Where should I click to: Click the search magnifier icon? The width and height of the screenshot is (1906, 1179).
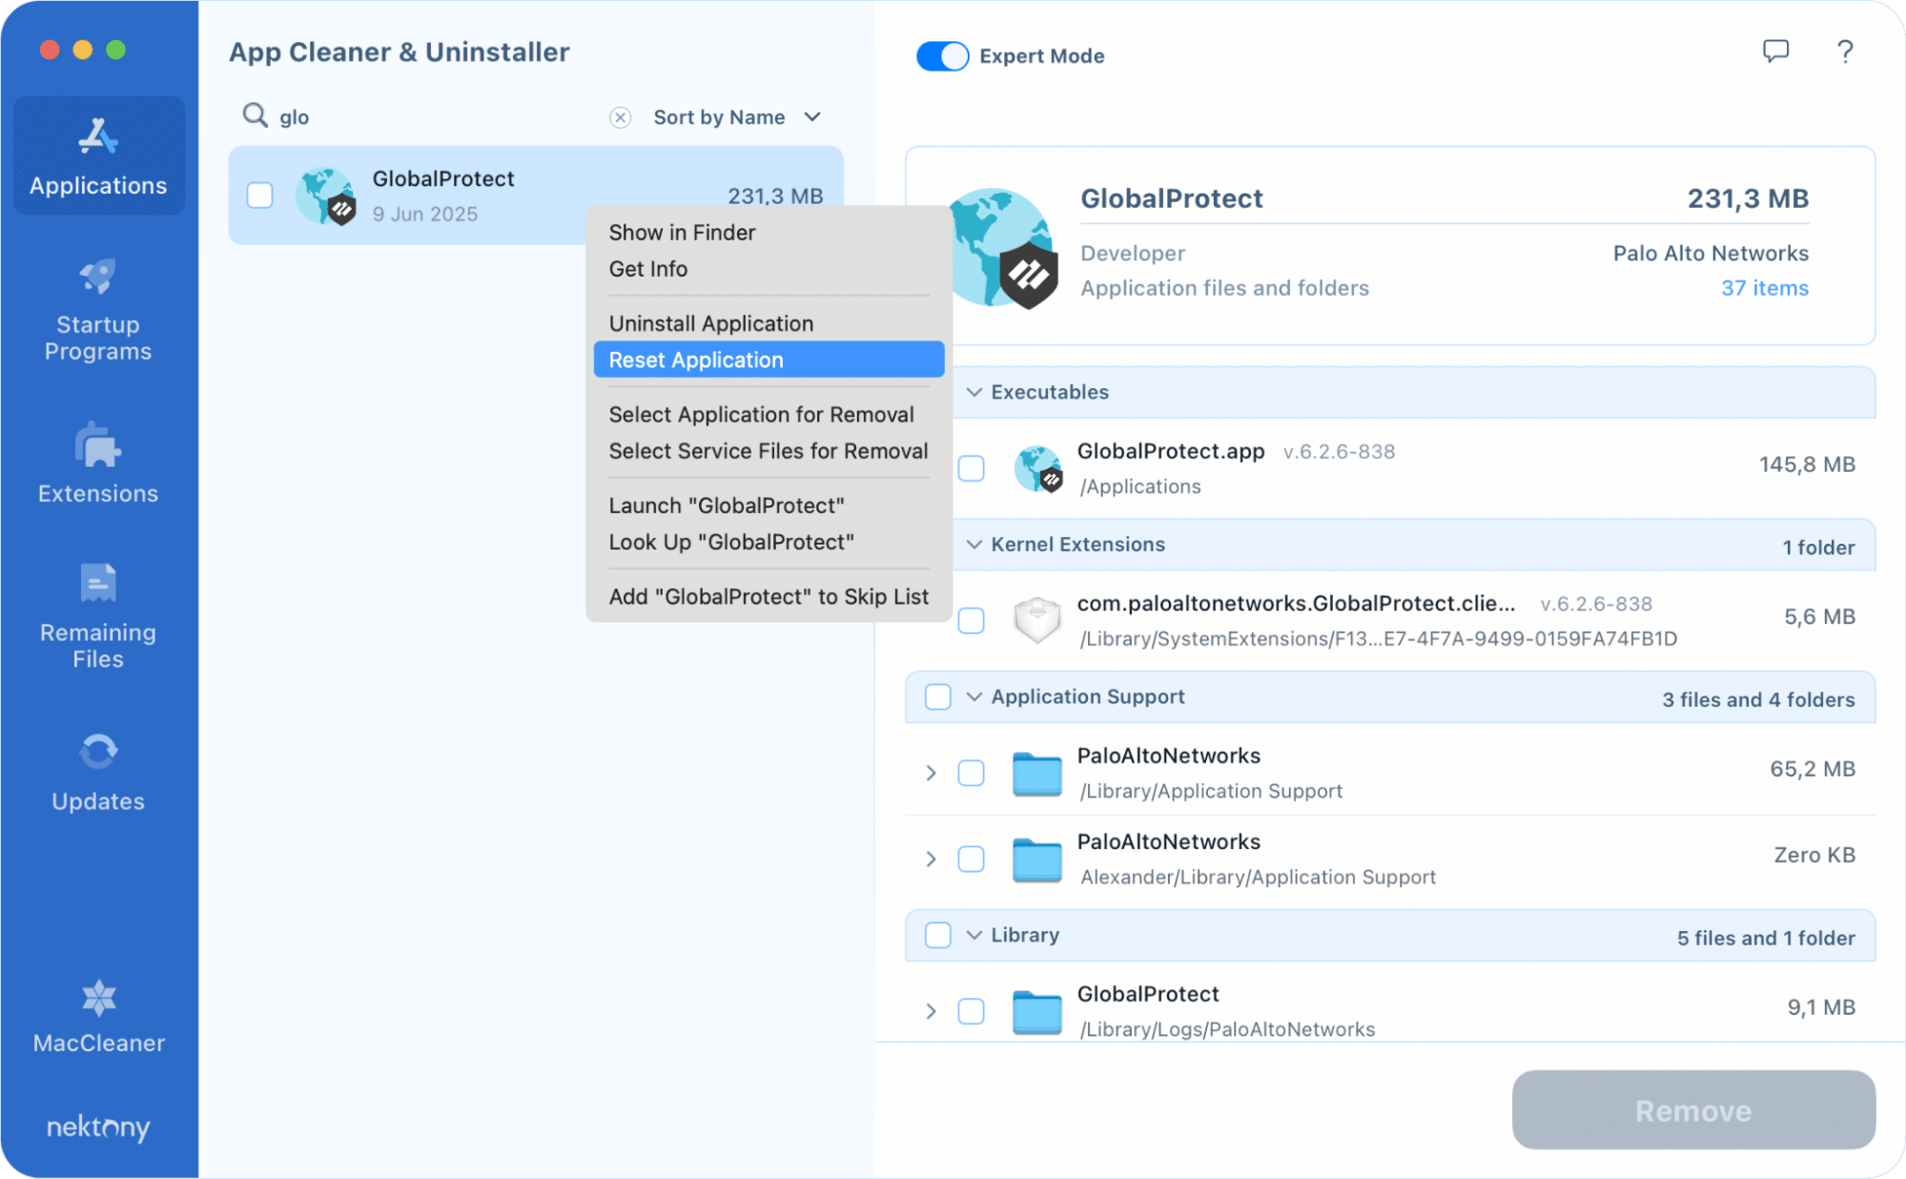click(254, 115)
